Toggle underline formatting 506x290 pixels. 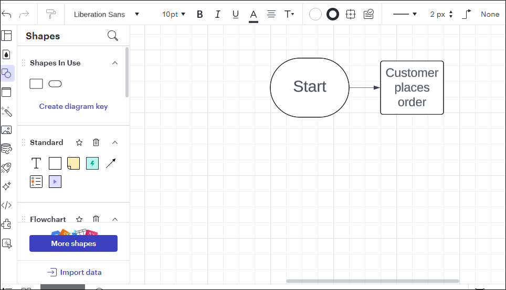pos(236,14)
